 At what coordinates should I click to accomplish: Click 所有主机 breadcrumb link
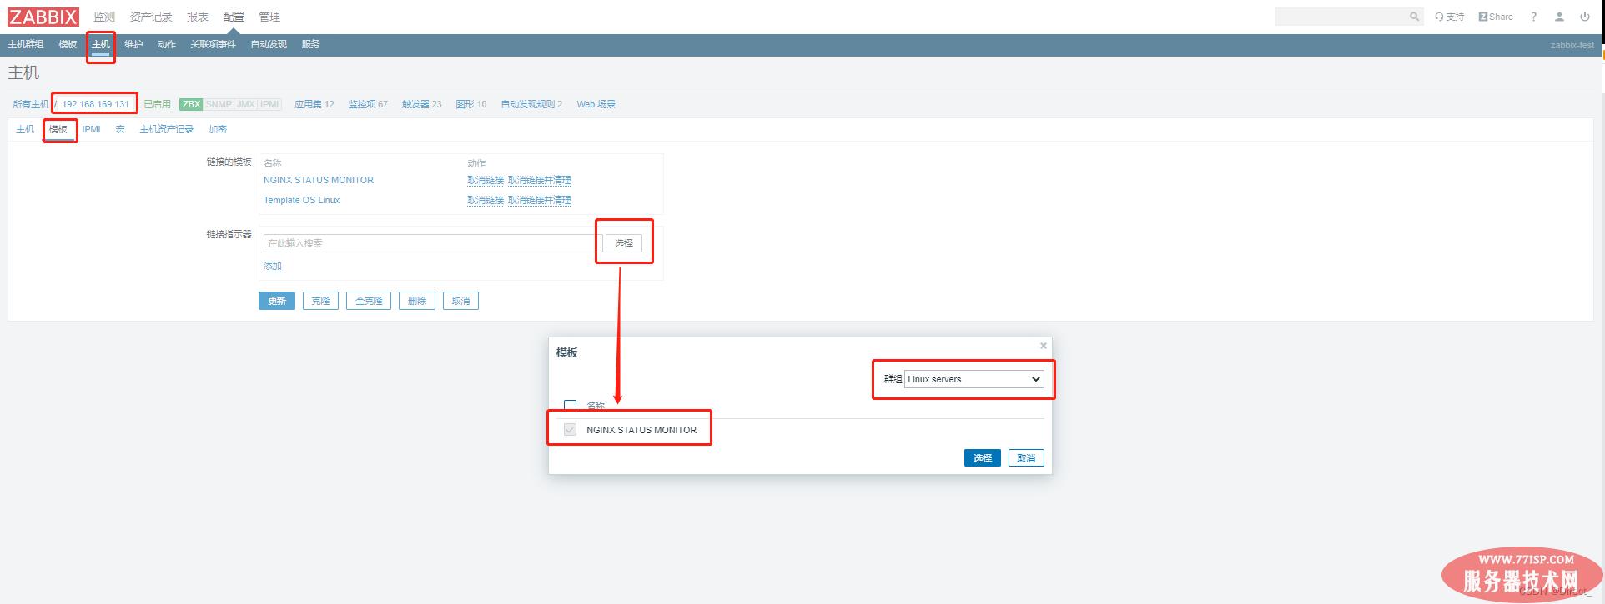31,104
